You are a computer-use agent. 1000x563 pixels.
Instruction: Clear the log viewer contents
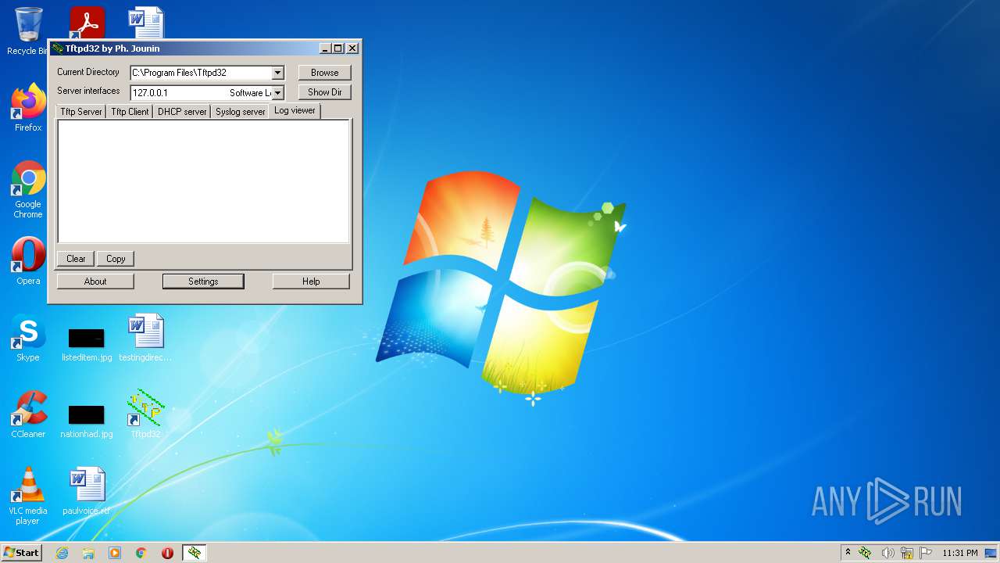[x=76, y=259]
